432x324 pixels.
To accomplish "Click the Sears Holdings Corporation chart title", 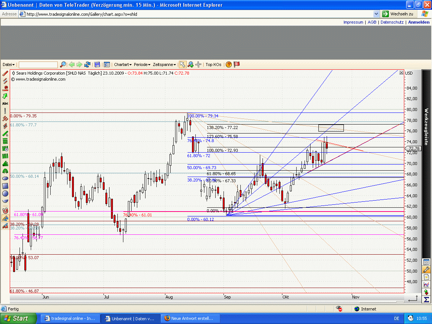I will tap(41, 73).
